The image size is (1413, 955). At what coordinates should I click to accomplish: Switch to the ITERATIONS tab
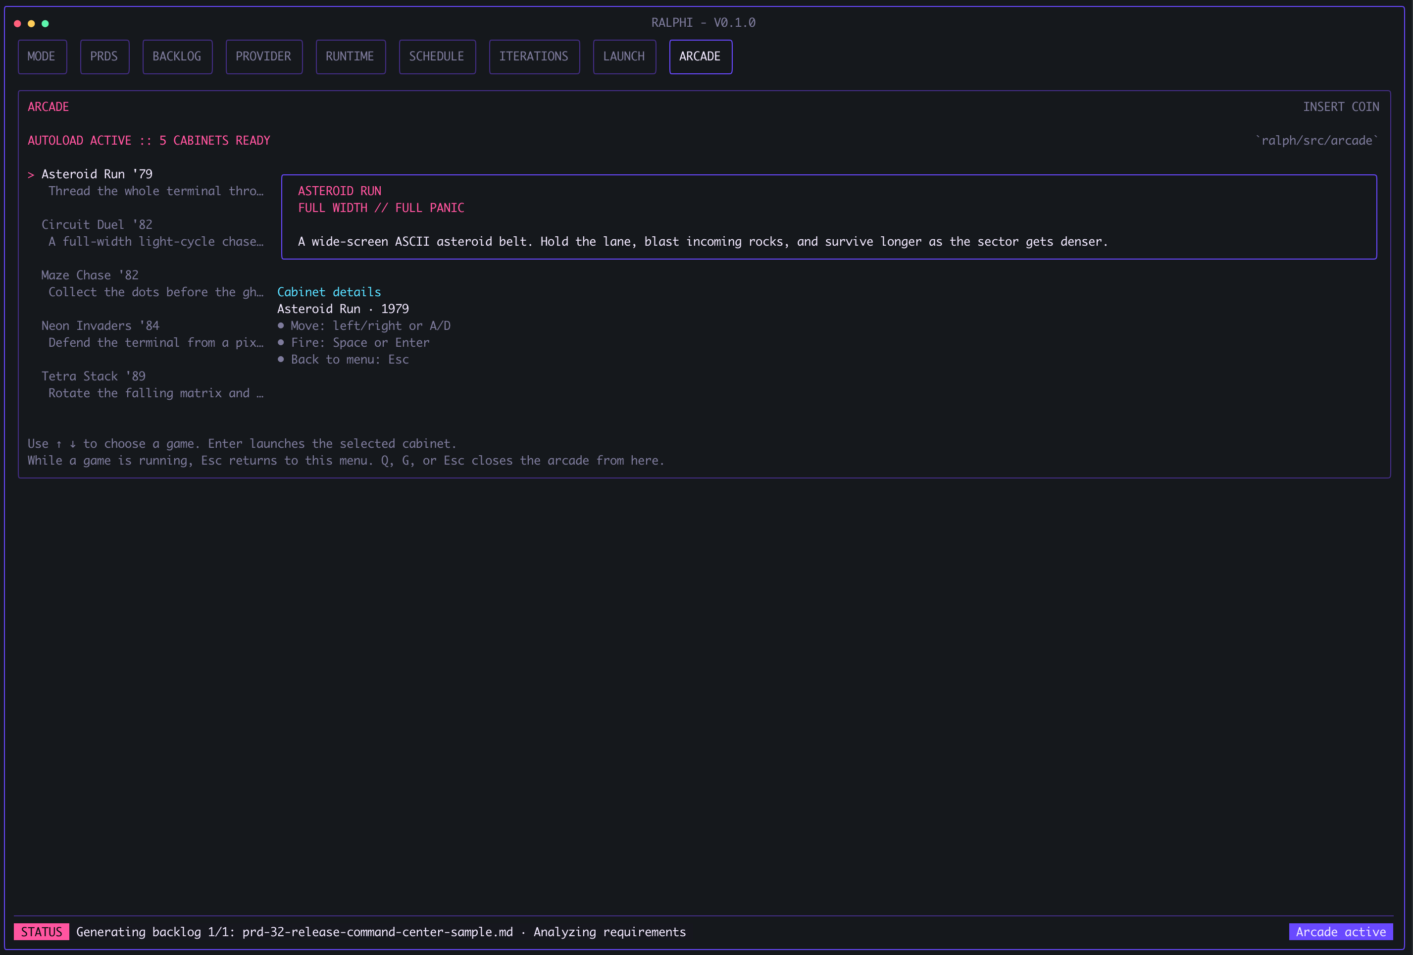[534, 56]
